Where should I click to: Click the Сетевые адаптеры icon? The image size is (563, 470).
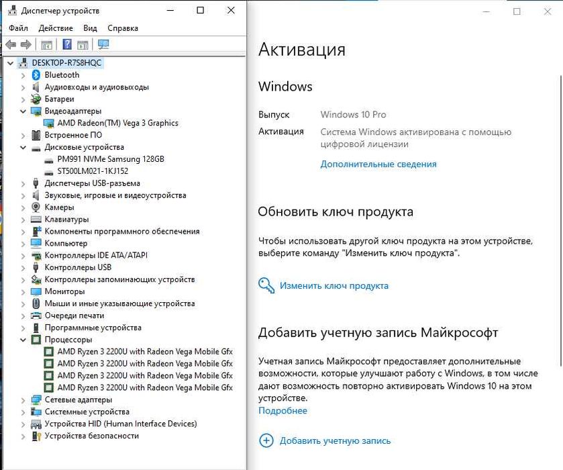click(x=36, y=399)
